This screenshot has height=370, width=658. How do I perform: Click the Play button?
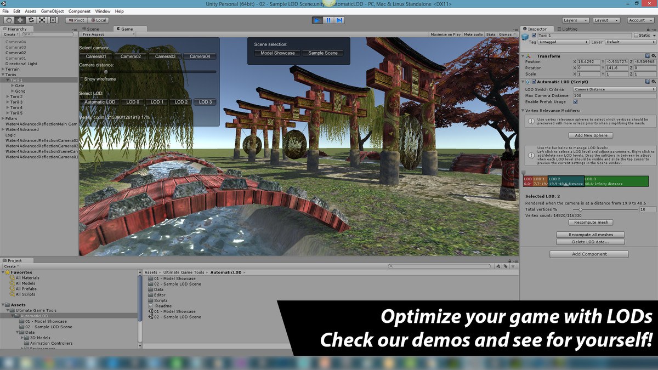pos(317,20)
